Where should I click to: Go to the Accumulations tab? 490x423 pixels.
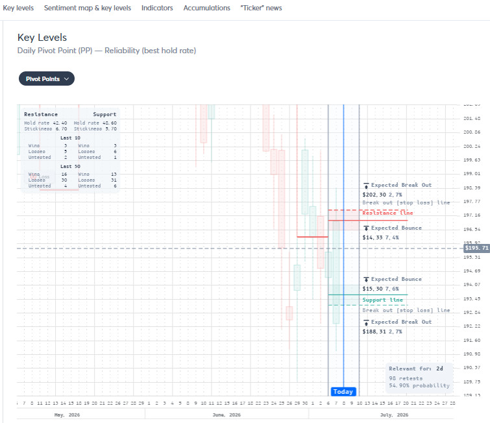pos(207,8)
